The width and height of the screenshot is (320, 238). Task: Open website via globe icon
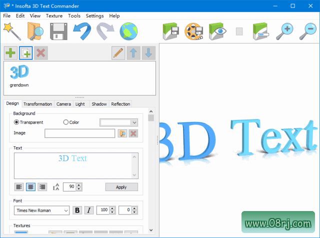tap(128, 31)
